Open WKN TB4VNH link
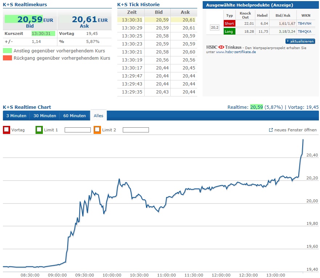This screenshot has width=320, height=278. point(304,24)
